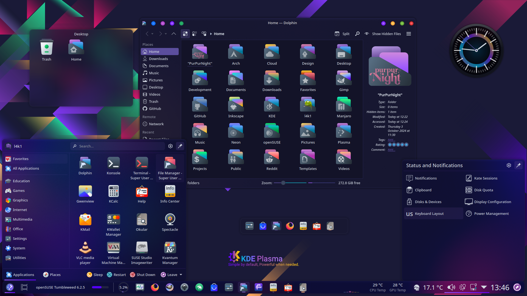This screenshot has width=527, height=296.
Task: Open the Reddit folder in Dolphin
Action: coord(272,160)
